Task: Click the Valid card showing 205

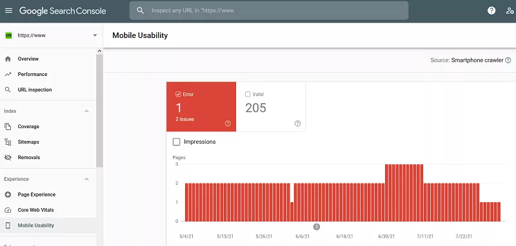Action: click(270, 107)
